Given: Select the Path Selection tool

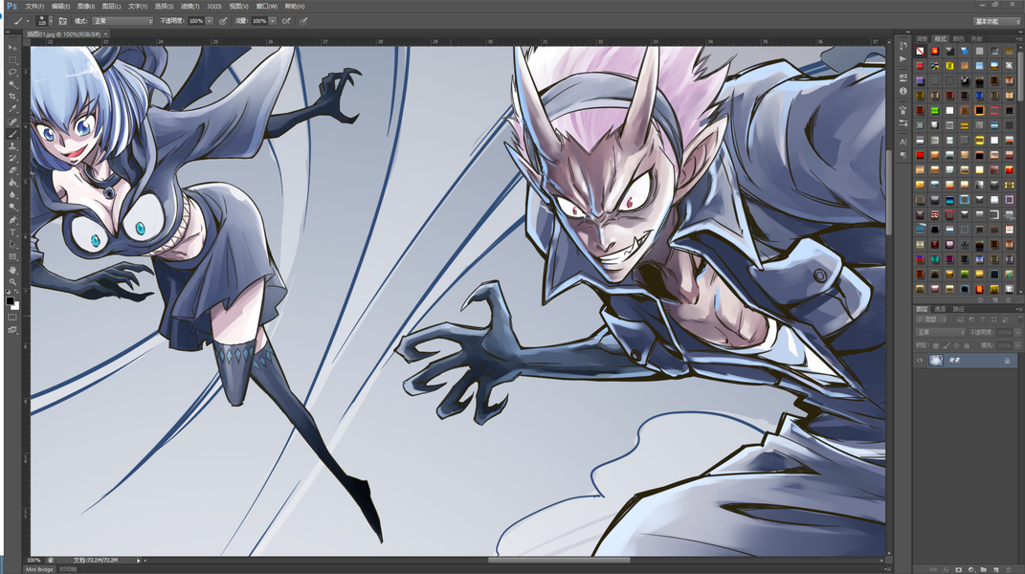Looking at the screenshot, I should click(x=12, y=245).
